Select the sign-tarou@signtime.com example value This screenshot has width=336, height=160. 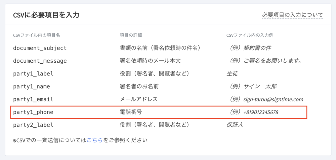point(273,99)
